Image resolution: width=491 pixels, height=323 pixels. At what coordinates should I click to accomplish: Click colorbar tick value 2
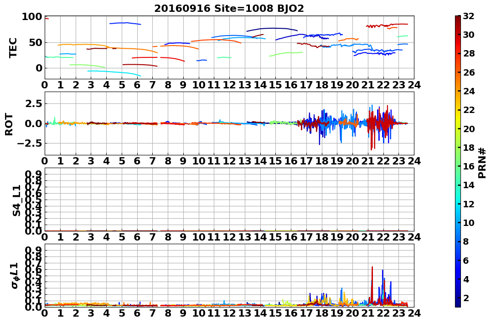[x=466, y=297]
